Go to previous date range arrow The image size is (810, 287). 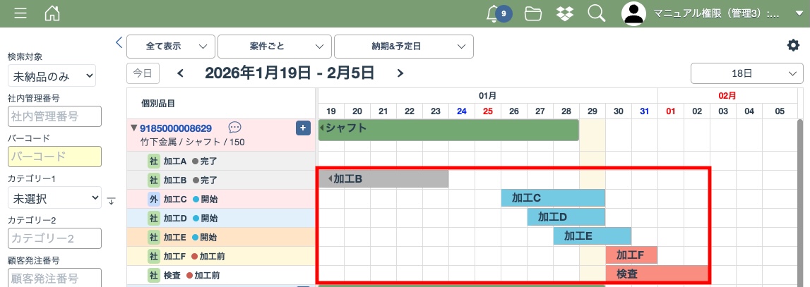tap(180, 73)
